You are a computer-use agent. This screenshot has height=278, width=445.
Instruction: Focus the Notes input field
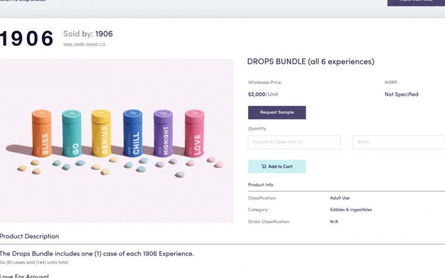[x=399, y=142]
